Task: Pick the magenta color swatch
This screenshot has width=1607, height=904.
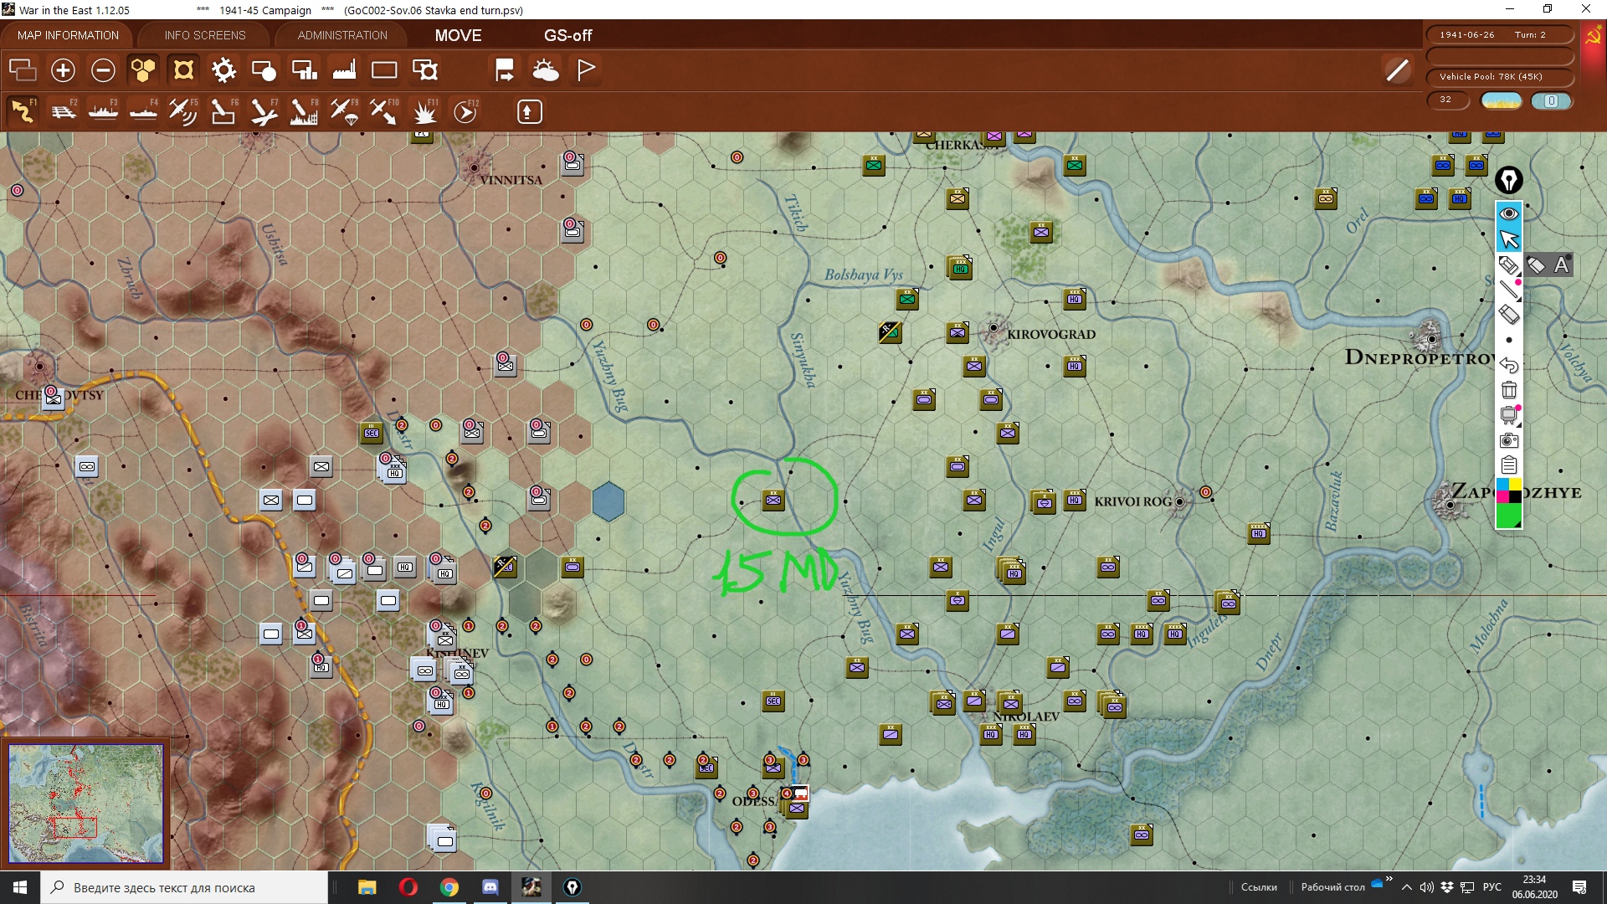Action: pyautogui.click(x=1502, y=497)
